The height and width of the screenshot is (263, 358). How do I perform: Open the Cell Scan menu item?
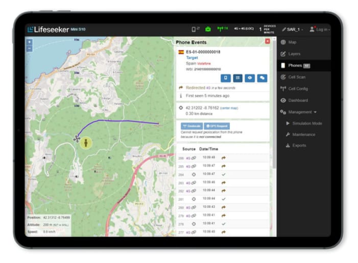(296, 77)
